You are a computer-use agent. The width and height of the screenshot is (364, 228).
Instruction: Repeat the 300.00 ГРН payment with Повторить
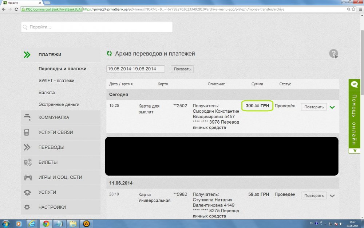pyautogui.click(x=314, y=107)
